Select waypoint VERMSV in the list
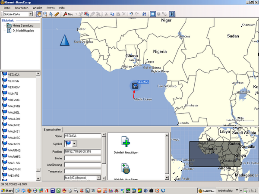The height and width of the screenshot is (194, 259). [x=19, y=87]
